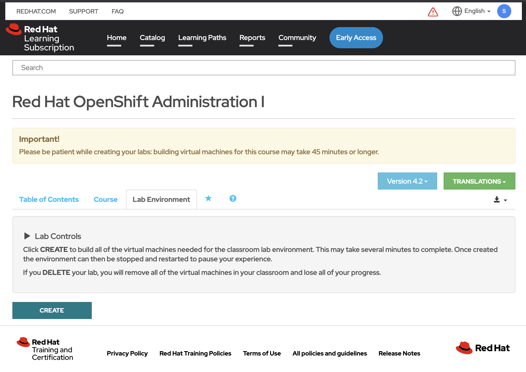Viewport: 526px width, 372px height.
Task: Open the TRANSLATIONS dropdown
Action: [479, 181]
